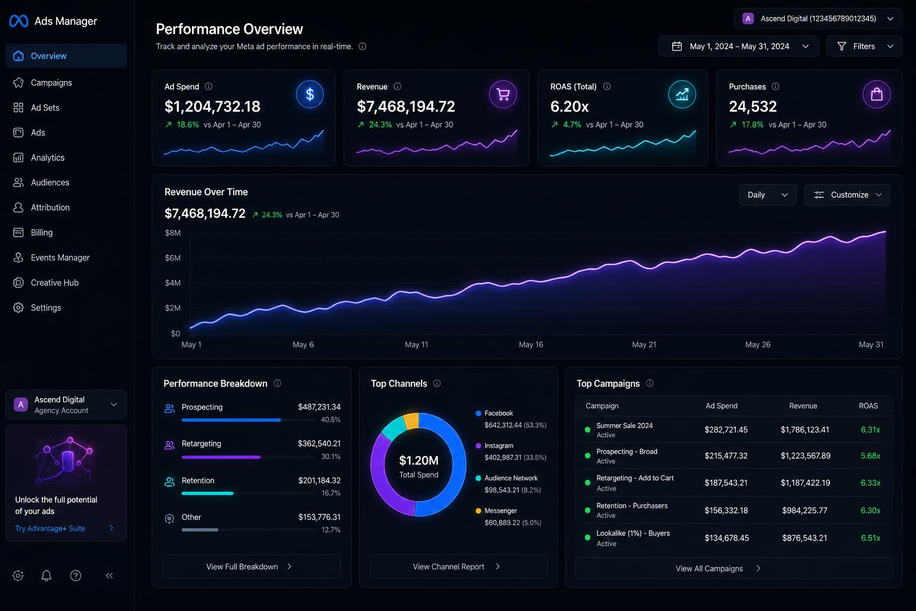916x611 pixels.
Task: Click the shopping bag icon on the Purchases card
Action: 877,94
